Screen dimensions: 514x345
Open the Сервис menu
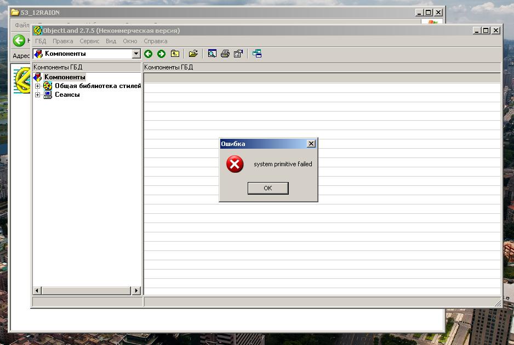pyautogui.click(x=89, y=41)
